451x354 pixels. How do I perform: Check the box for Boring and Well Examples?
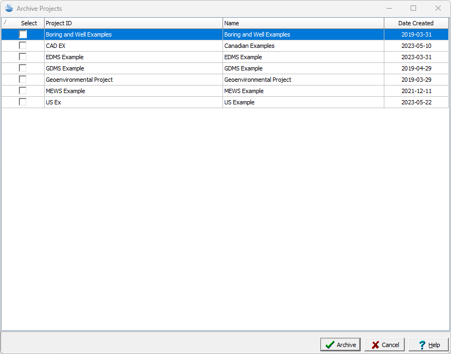tap(23, 34)
